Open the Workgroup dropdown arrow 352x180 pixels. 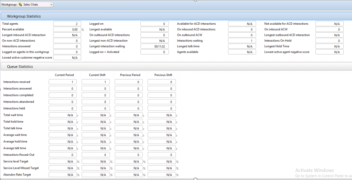(x=51, y=5)
